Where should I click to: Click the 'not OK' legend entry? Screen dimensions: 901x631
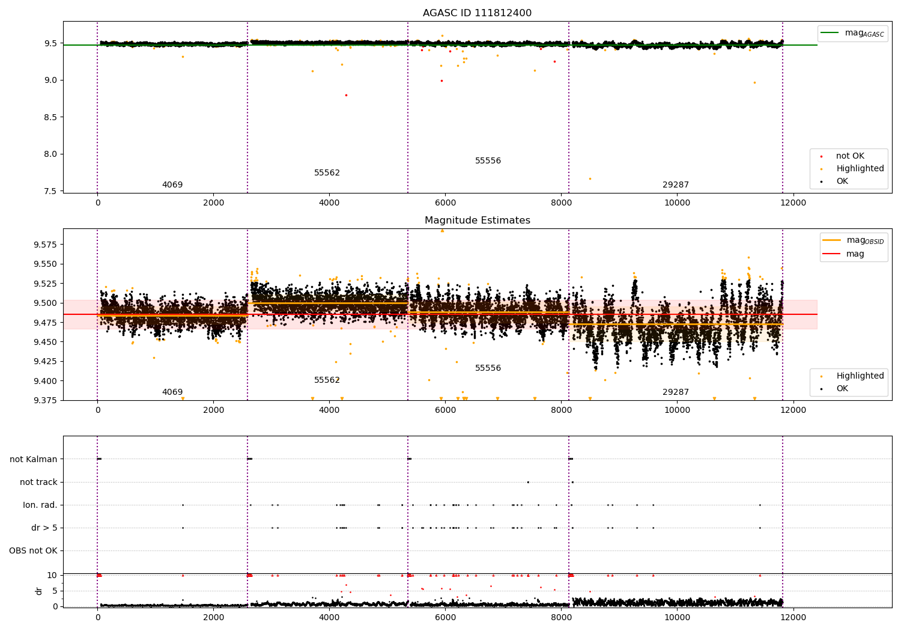(x=850, y=156)
